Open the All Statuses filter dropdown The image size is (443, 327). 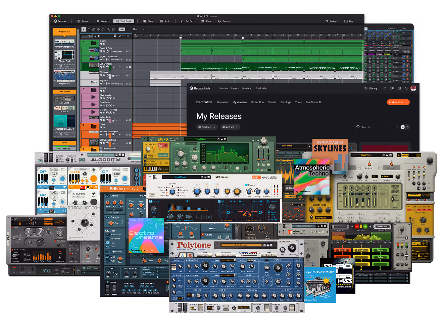point(207,127)
